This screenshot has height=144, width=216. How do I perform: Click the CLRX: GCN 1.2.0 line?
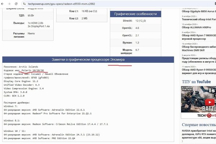click(x=14, y=96)
